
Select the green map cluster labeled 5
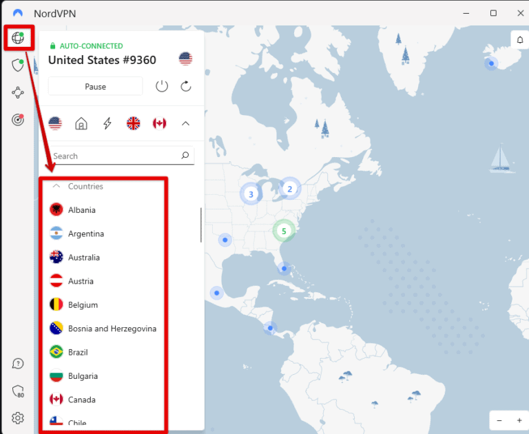click(x=284, y=231)
